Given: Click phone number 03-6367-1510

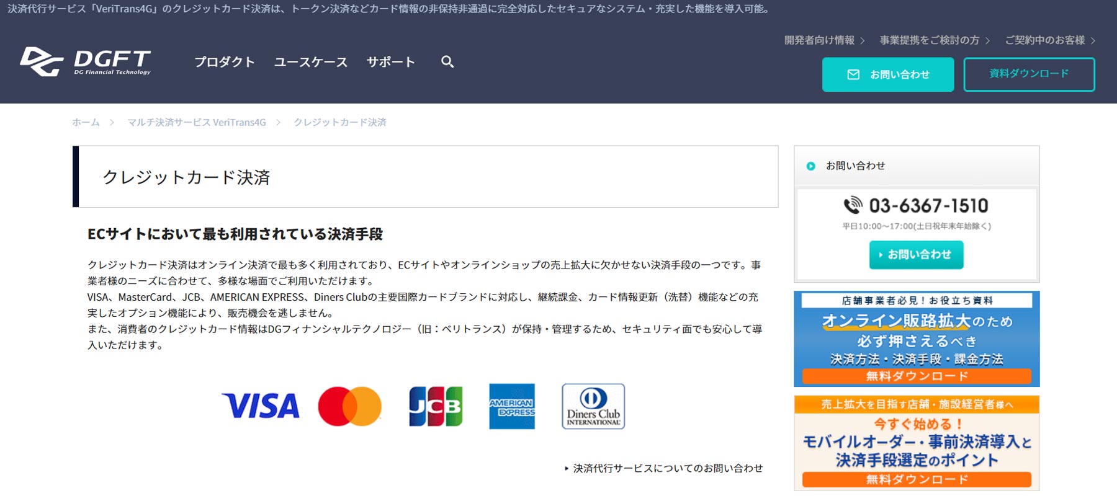Looking at the screenshot, I should tap(928, 205).
